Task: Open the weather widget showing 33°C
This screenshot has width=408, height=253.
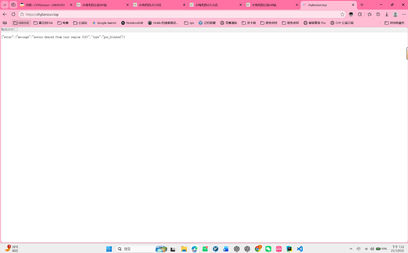Action: pyautogui.click(x=12, y=249)
